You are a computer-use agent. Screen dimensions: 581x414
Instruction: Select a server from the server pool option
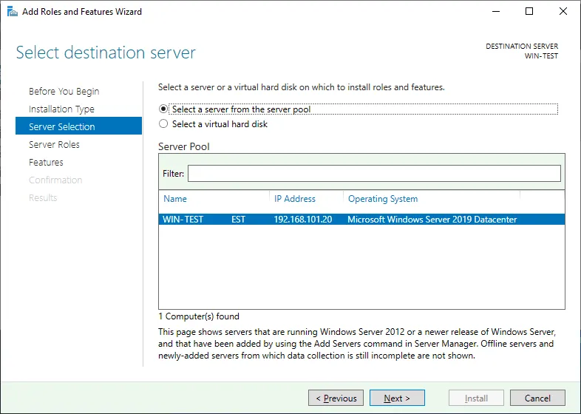pyautogui.click(x=163, y=109)
